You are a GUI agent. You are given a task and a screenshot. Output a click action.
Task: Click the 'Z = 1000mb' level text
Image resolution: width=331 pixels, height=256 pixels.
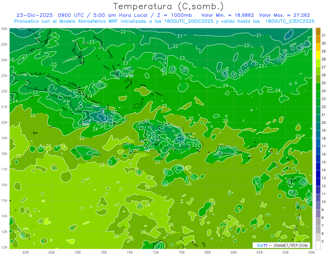coord(174,15)
